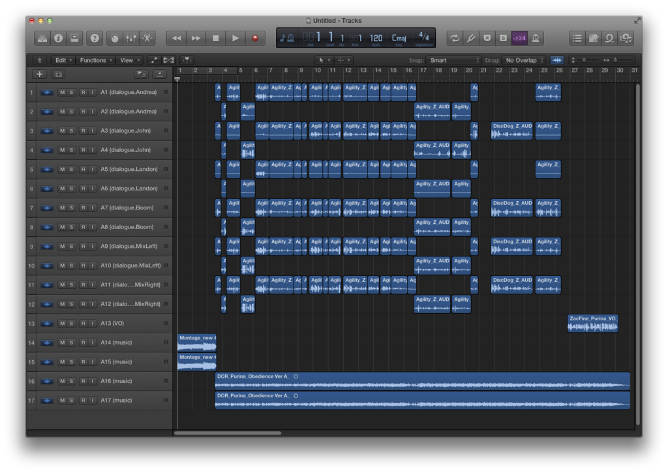This screenshot has width=668, height=473.
Task: Solo track A3 (dialogue.John)
Action: [71, 131]
